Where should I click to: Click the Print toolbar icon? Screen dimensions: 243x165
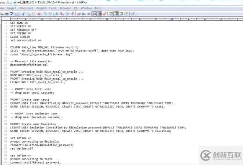pyautogui.click(x=7, y=14)
